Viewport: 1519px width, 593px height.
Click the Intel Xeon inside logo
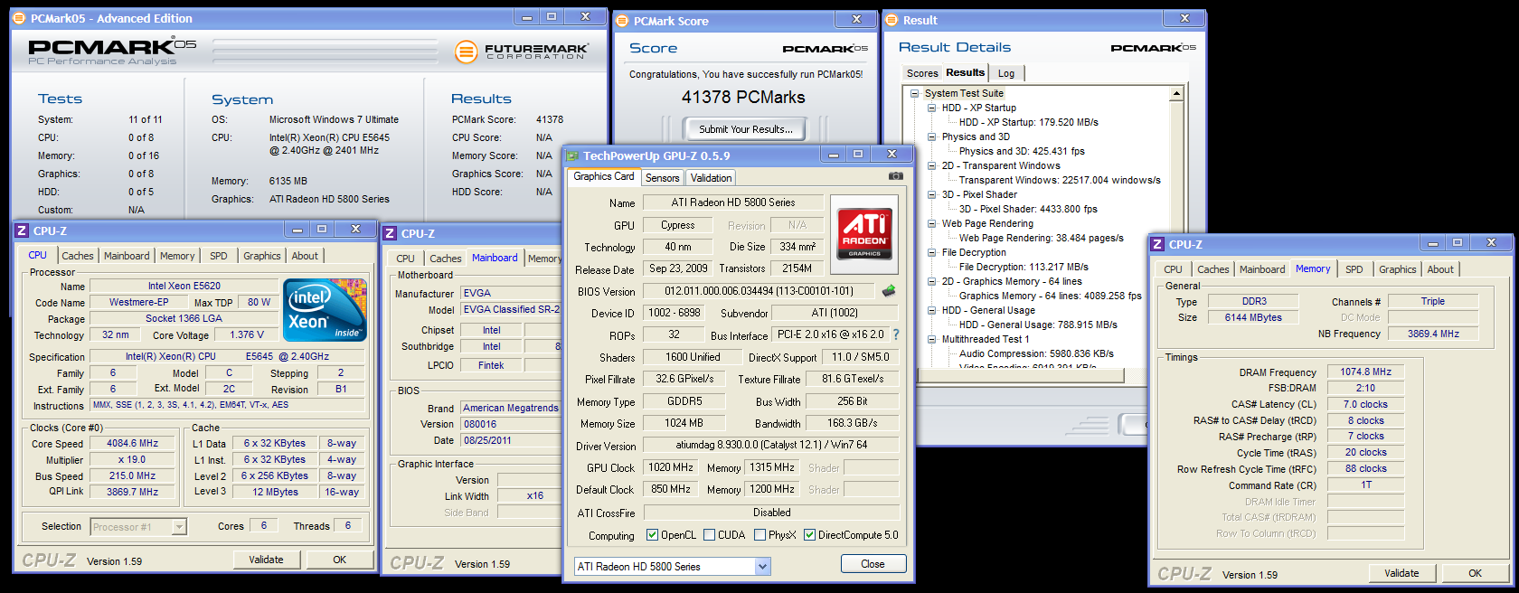(325, 309)
